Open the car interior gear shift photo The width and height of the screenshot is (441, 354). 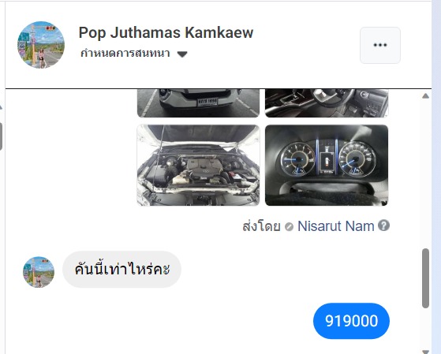(327, 103)
